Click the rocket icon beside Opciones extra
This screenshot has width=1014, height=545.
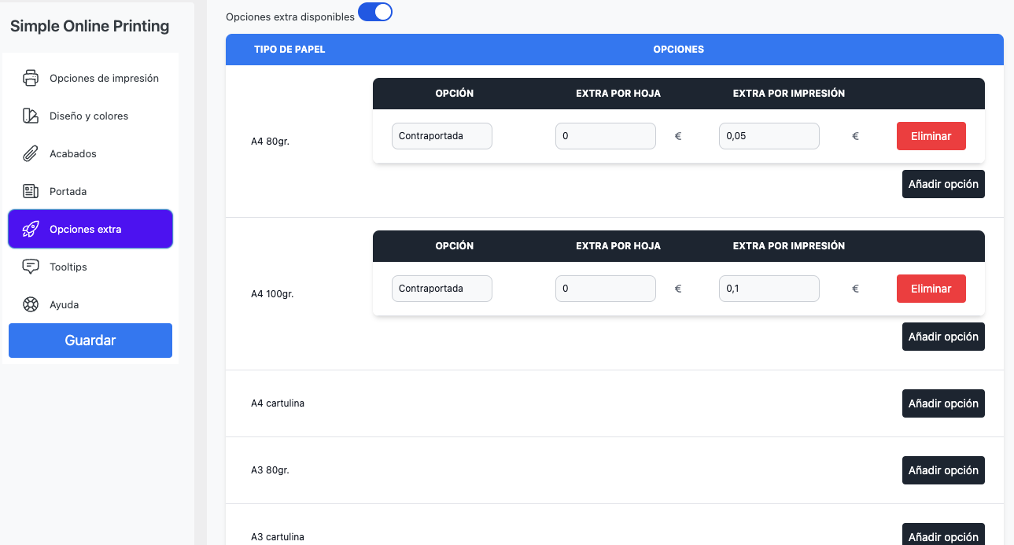[31, 229]
